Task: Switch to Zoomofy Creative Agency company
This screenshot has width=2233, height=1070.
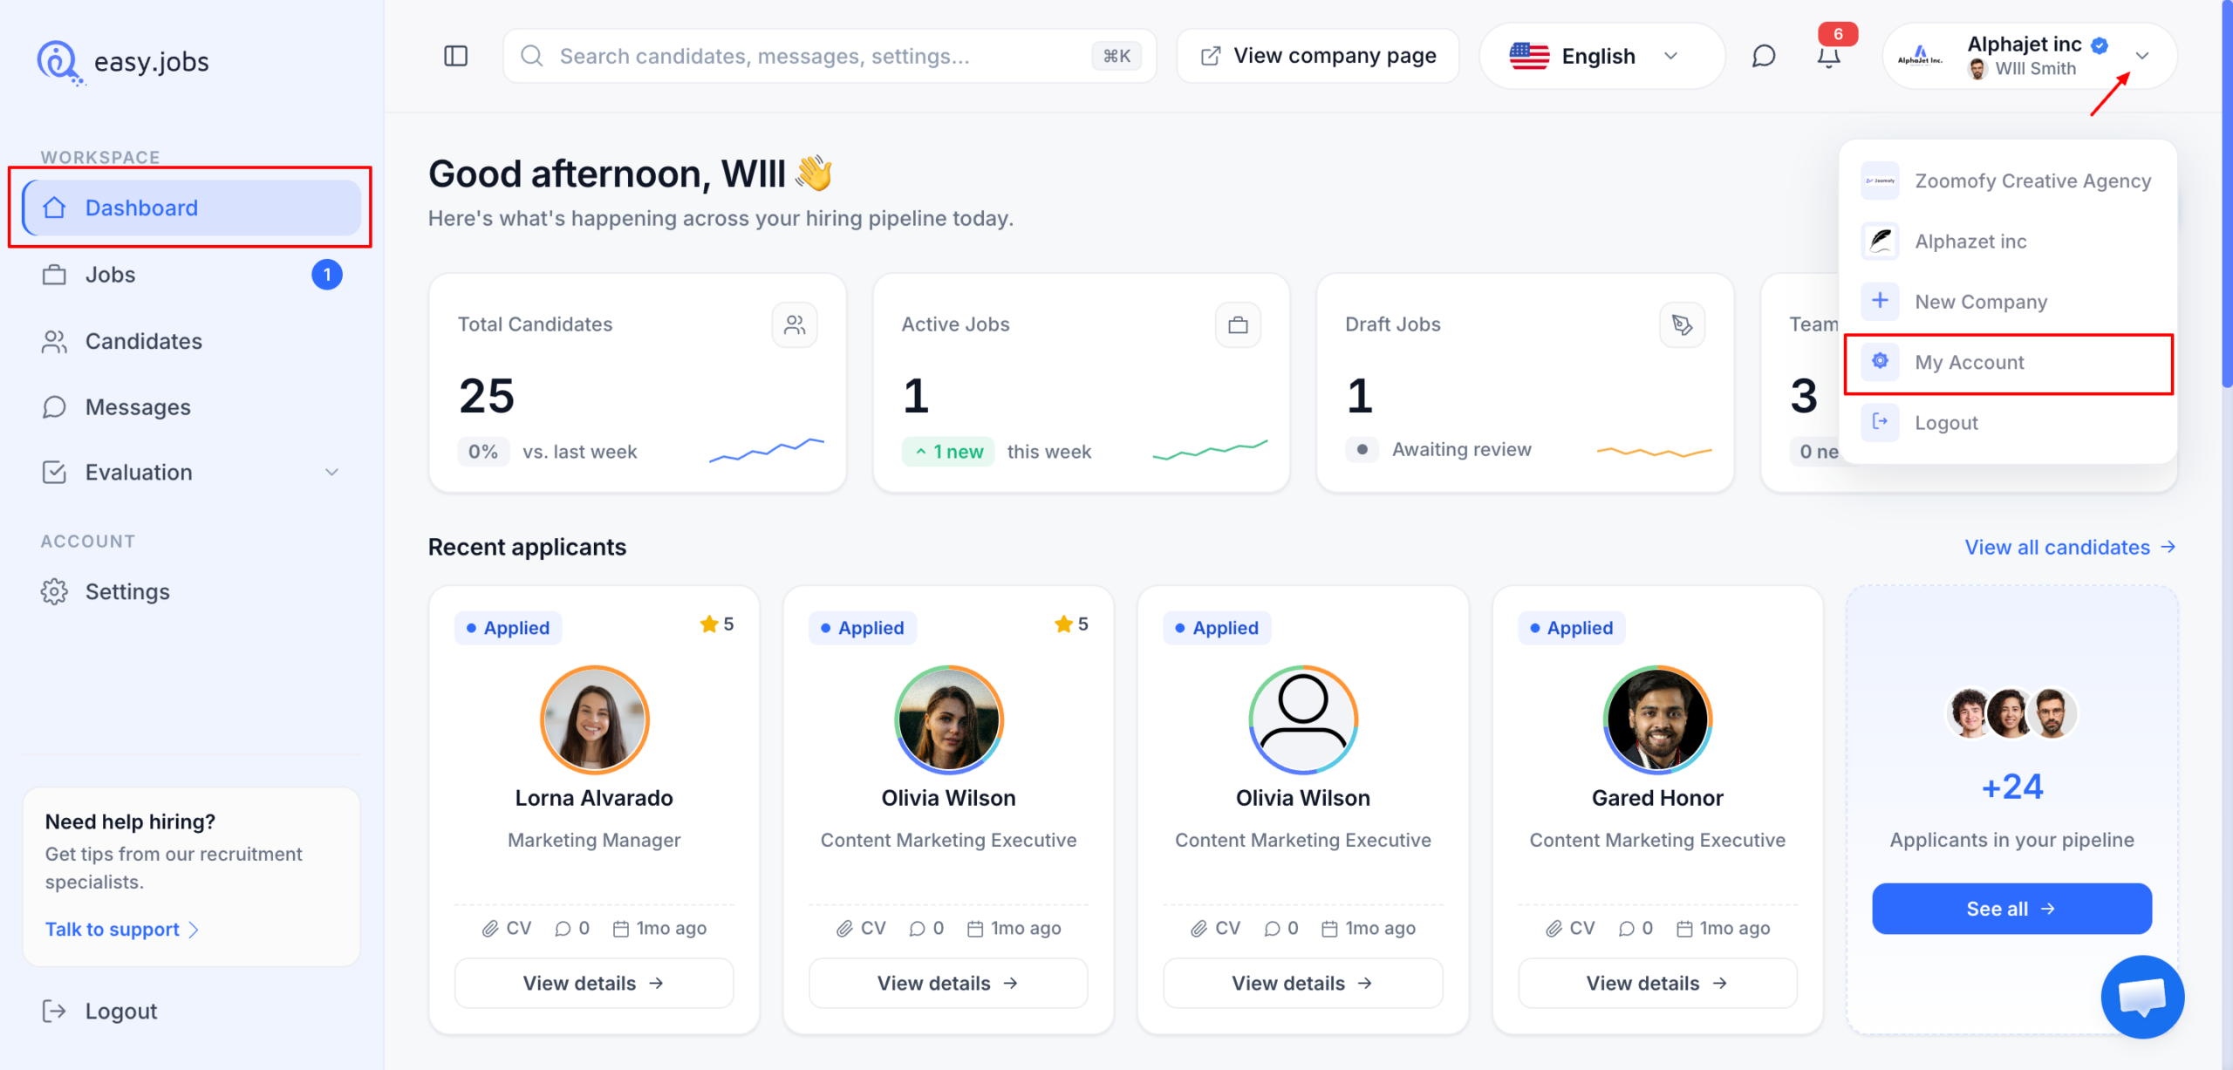Action: click(2008, 181)
